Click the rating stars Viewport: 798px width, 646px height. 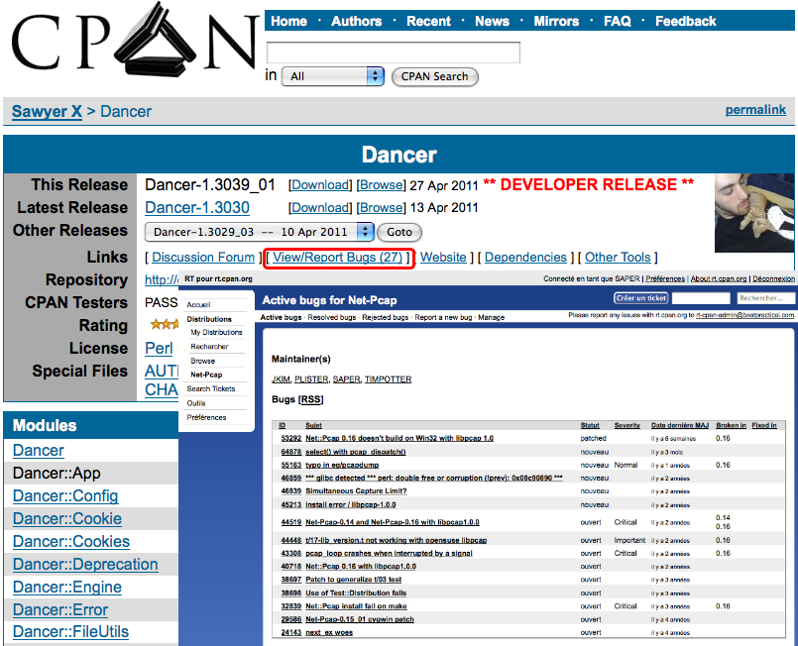[x=164, y=325]
